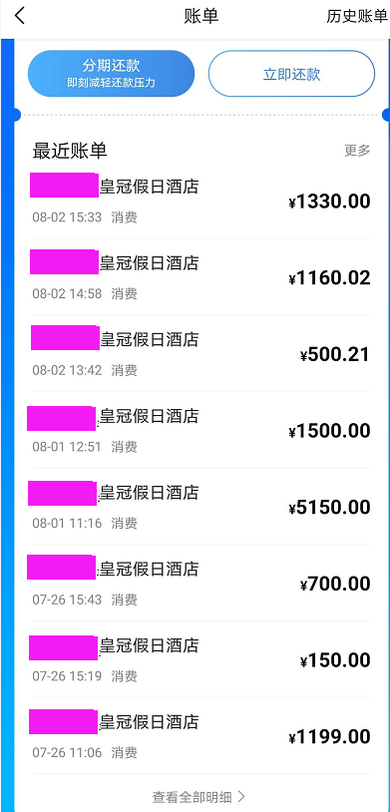The height and width of the screenshot is (812, 390).
Task: Open the ¥1199.00 transaction entry
Action: pos(200,736)
